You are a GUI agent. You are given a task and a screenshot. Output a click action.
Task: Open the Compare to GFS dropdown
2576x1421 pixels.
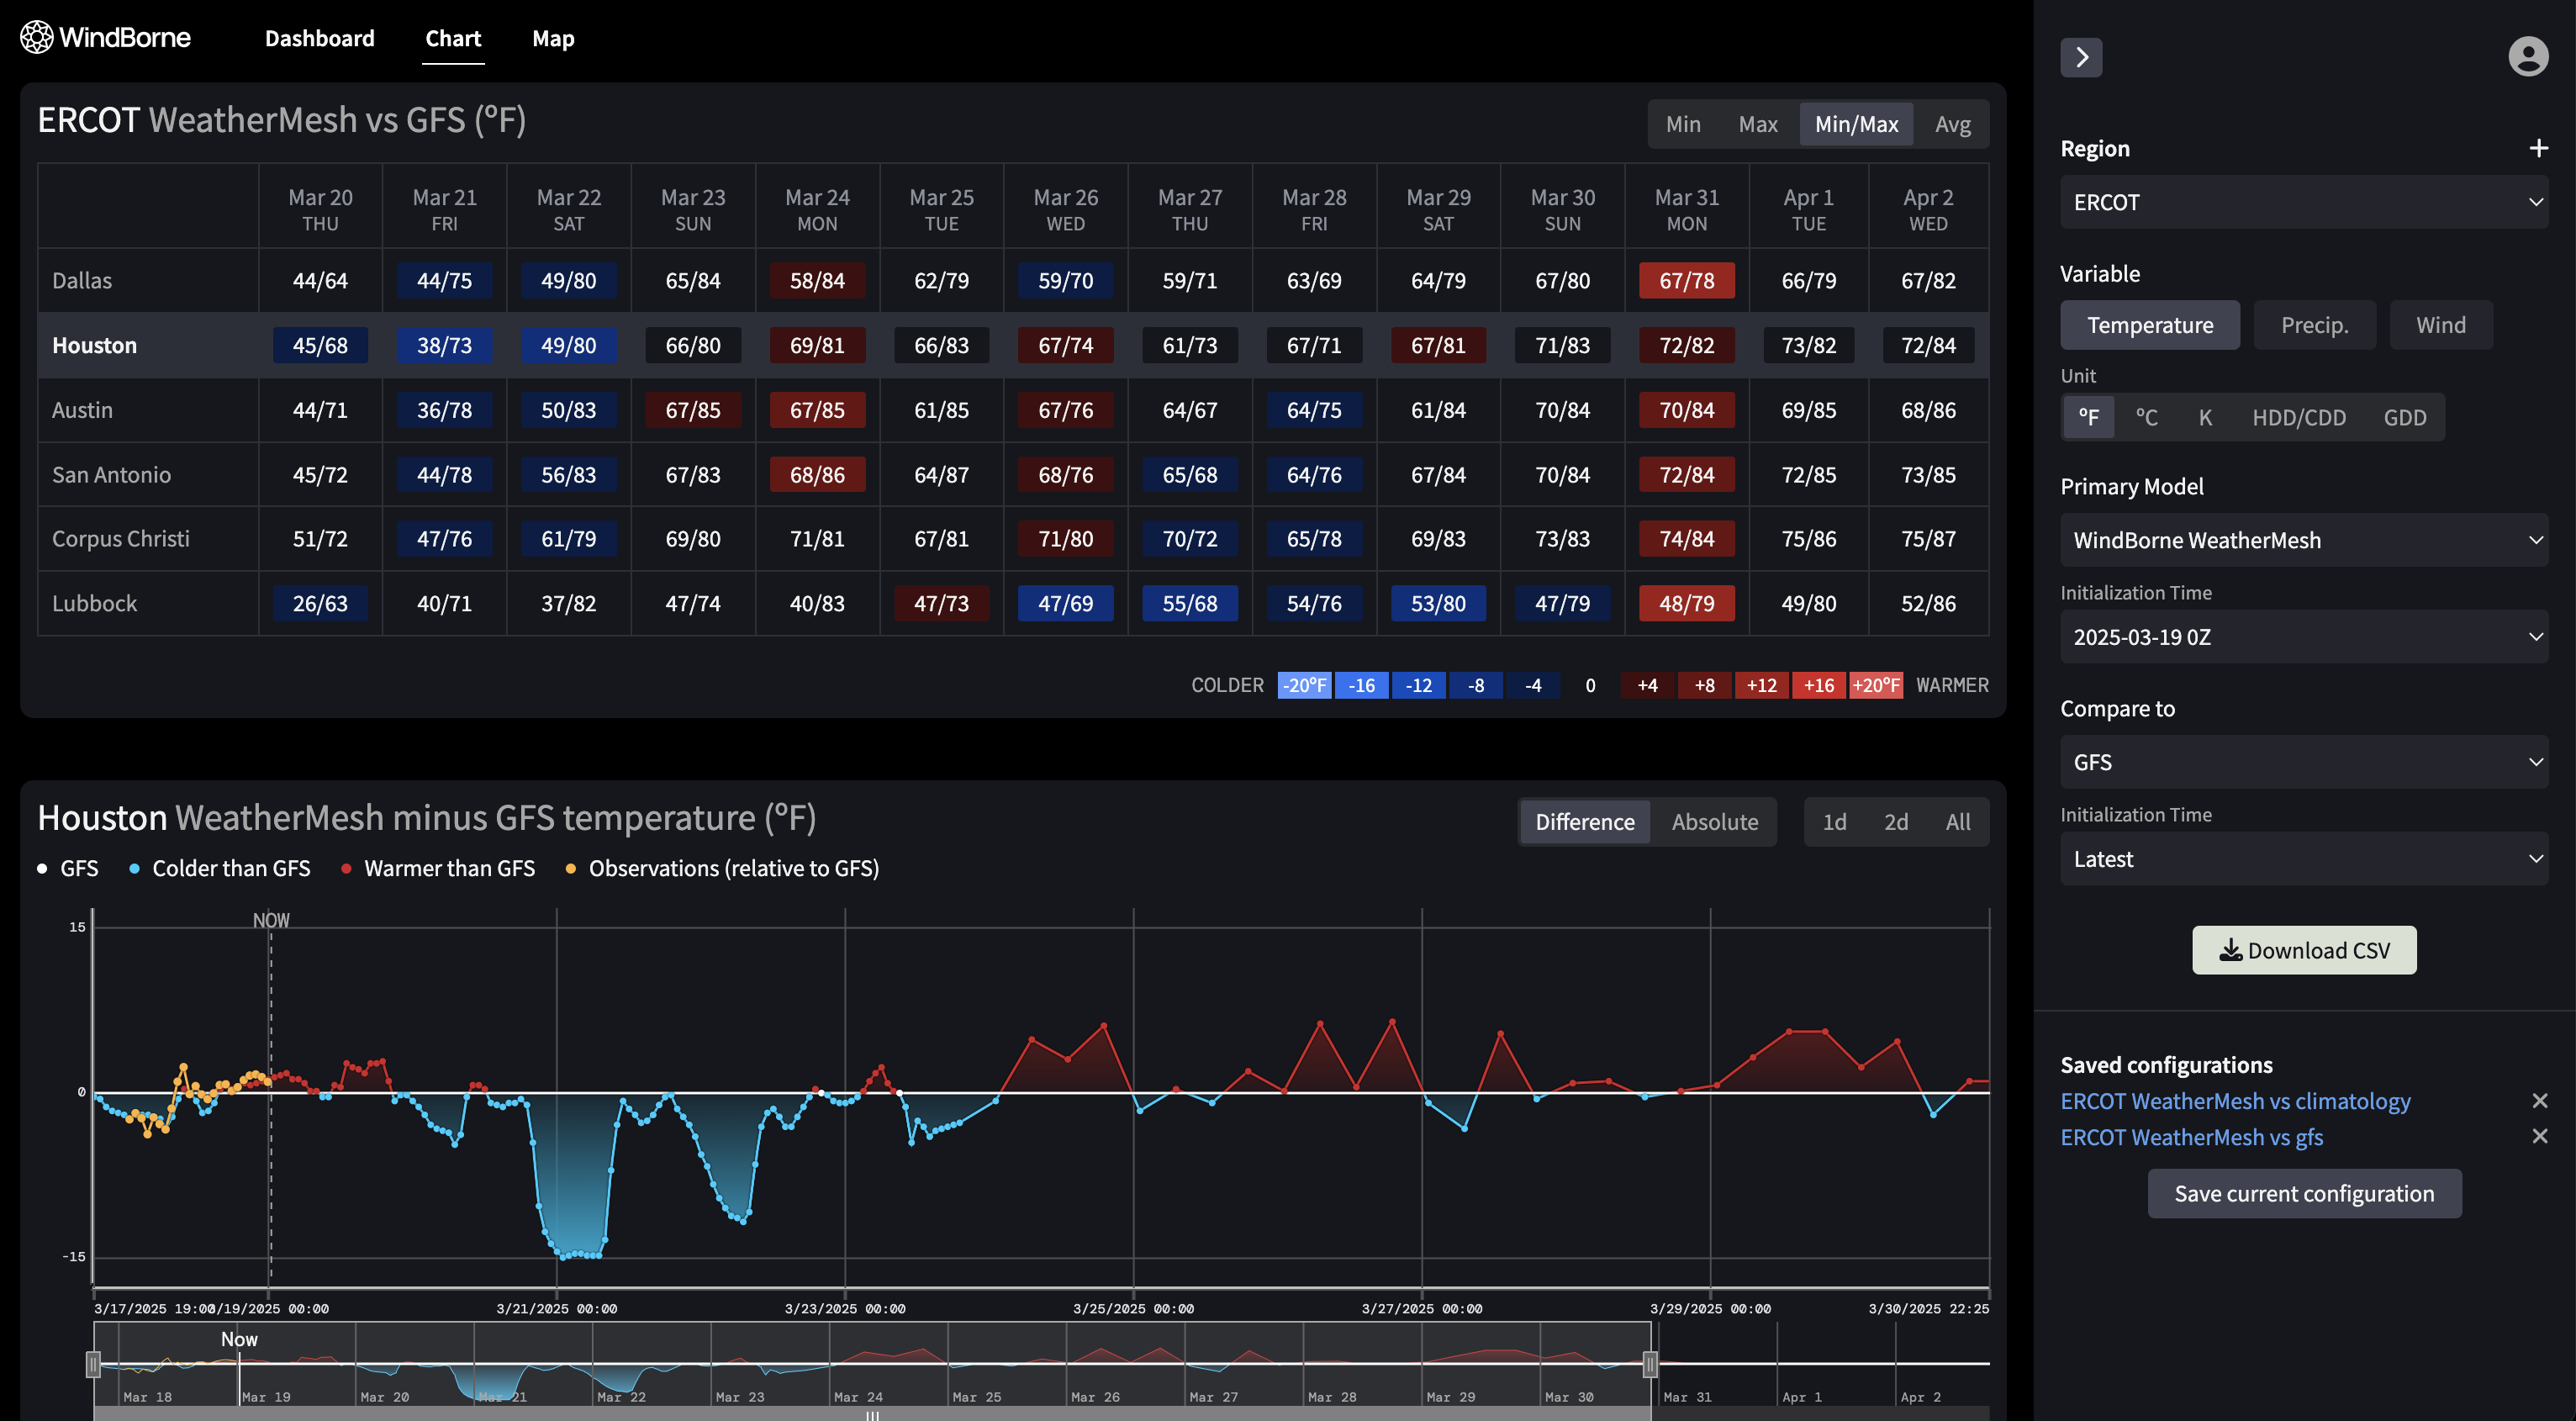tap(2303, 762)
